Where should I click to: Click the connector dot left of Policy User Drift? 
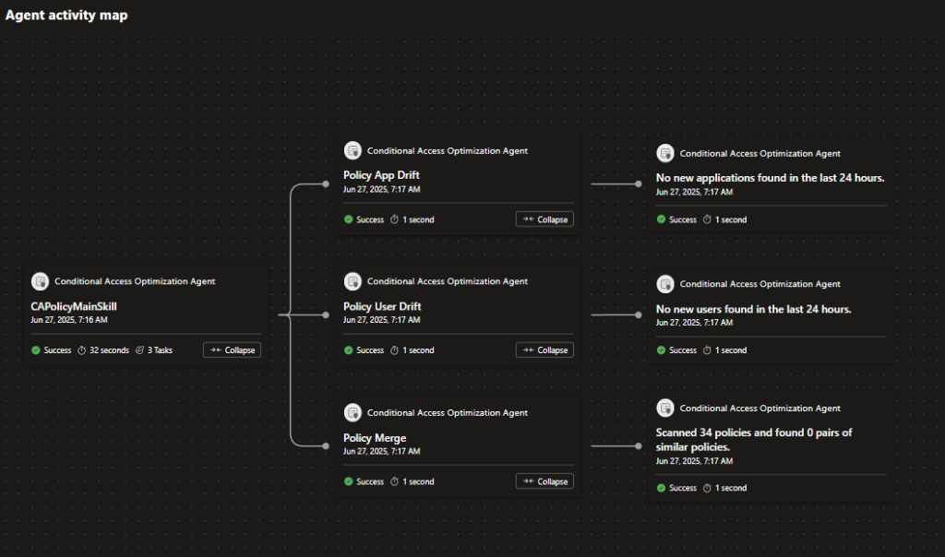(x=326, y=315)
